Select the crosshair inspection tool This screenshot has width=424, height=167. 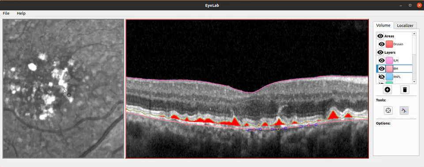[389, 110]
